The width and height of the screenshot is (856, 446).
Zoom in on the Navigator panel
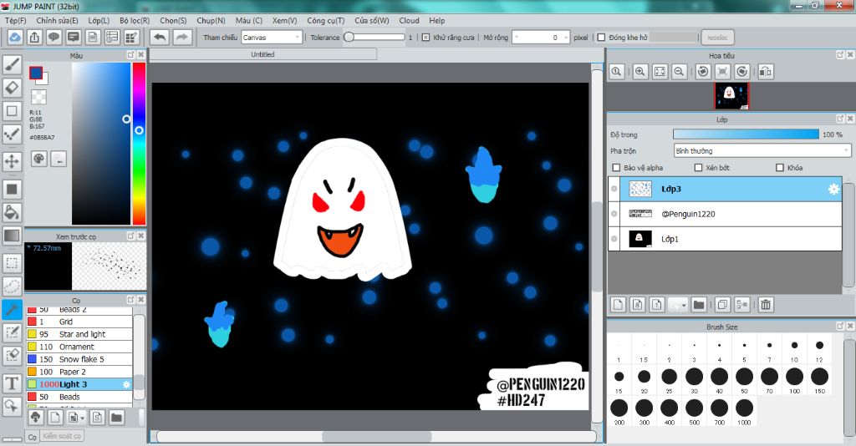click(x=640, y=72)
